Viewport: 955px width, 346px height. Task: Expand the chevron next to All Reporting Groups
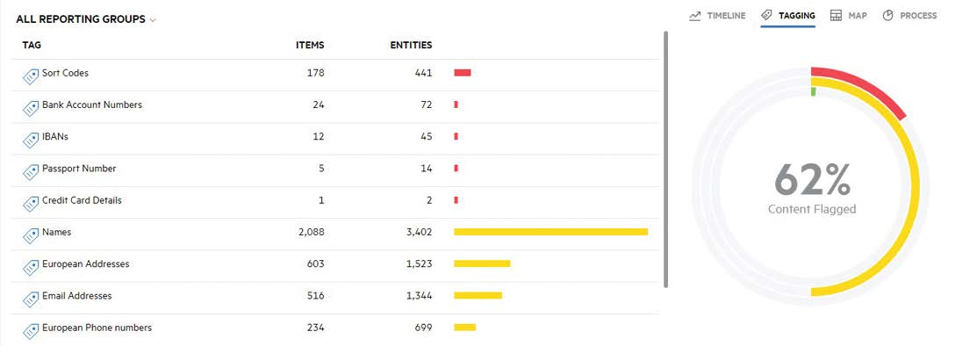153,20
